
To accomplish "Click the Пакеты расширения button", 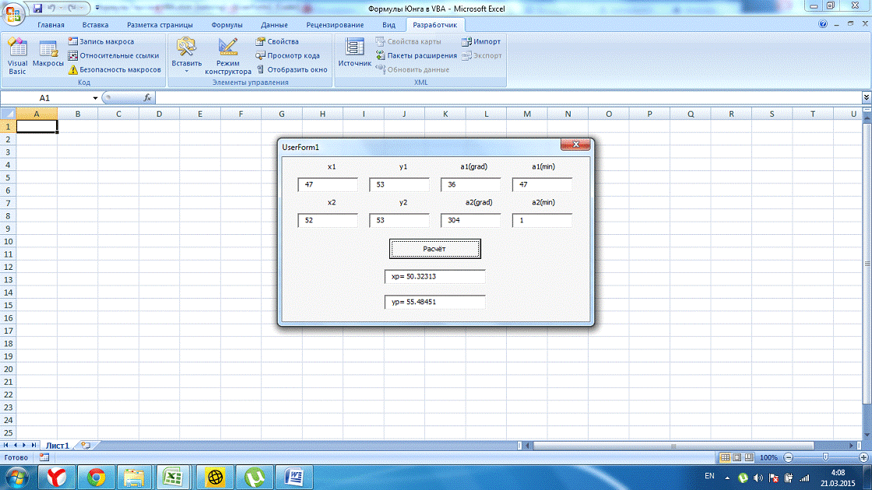I will coord(416,55).
